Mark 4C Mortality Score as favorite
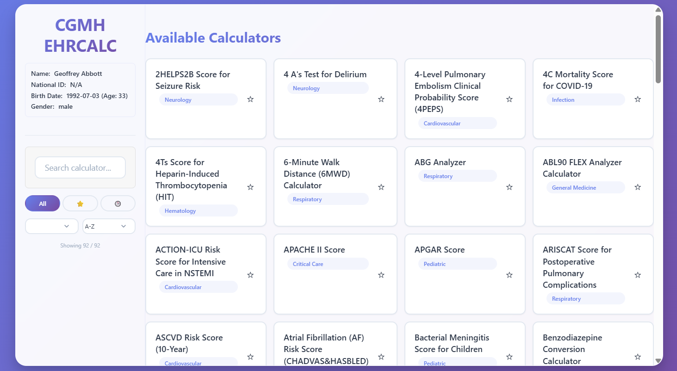The height and width of the screenshot is (371, 677). [x=638, y=99]
